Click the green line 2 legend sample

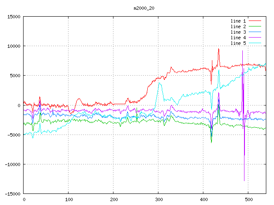click(255, 26)
